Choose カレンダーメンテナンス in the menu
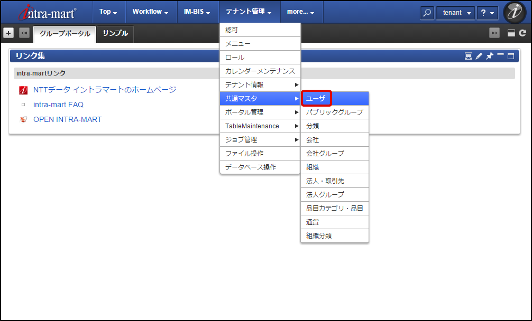Viewport: 532px width, 321px height. 260,71
